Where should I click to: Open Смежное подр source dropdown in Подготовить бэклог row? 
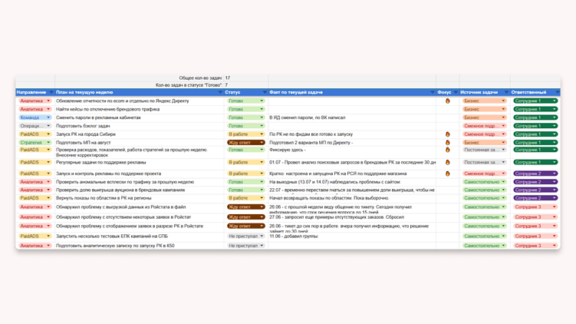485,126
